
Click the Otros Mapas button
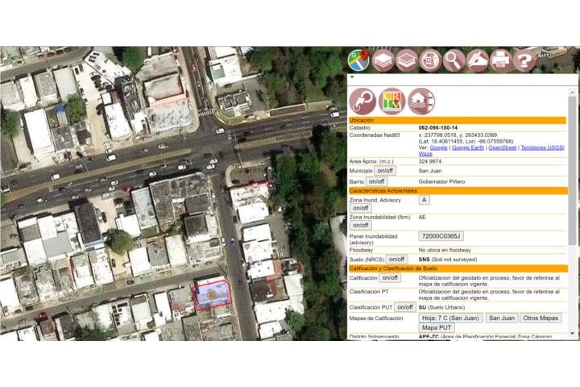tap(541, 318)
